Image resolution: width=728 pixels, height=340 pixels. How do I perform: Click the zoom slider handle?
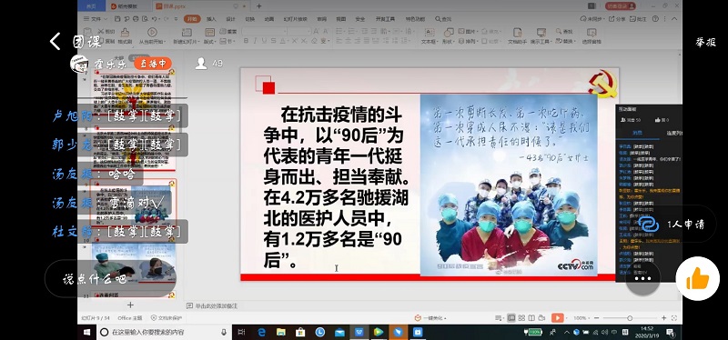coord(630,318)
